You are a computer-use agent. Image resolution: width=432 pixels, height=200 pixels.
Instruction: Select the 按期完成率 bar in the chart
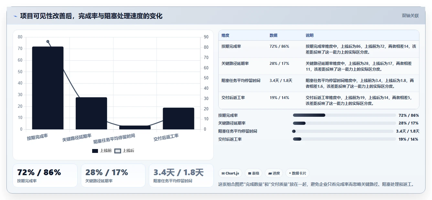tap(48, 88)
